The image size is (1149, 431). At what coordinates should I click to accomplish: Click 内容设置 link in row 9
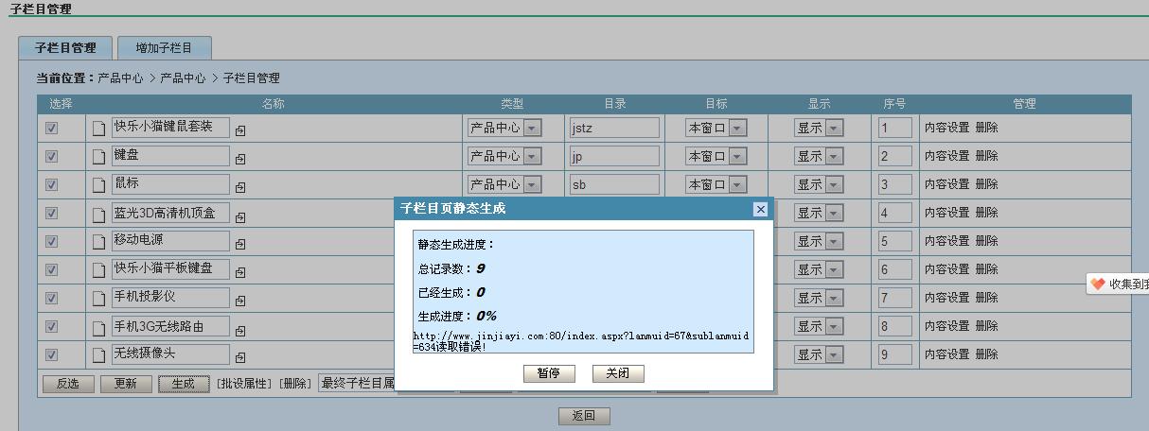(x=946, y=354)
